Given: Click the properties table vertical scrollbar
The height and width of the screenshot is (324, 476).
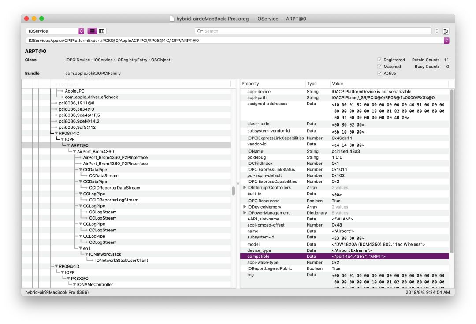Looking at the screenshot, I should (x=452, y=171).
